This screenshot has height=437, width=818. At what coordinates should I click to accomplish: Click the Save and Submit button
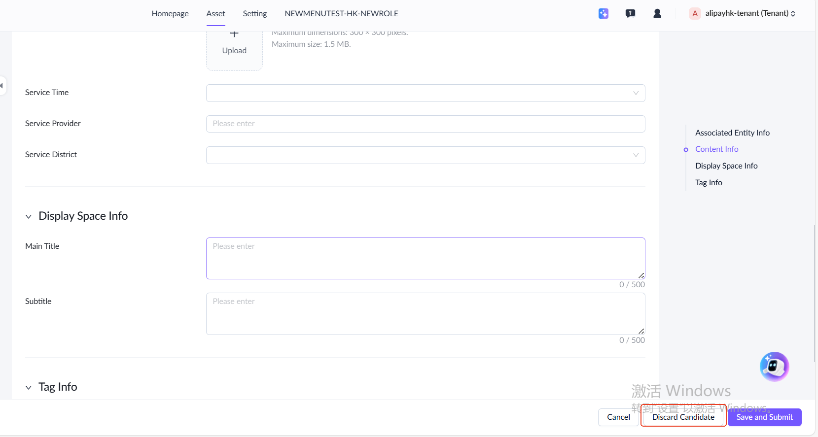764,417
